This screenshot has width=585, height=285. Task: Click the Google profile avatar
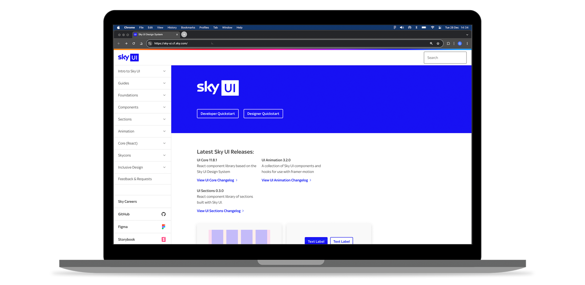(460, 43)
